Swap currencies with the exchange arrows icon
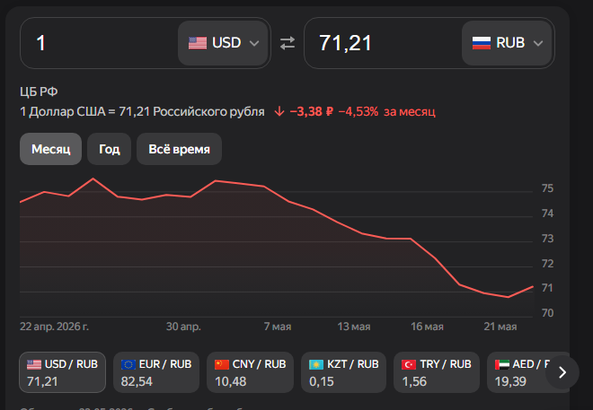 tap(287, 43)
